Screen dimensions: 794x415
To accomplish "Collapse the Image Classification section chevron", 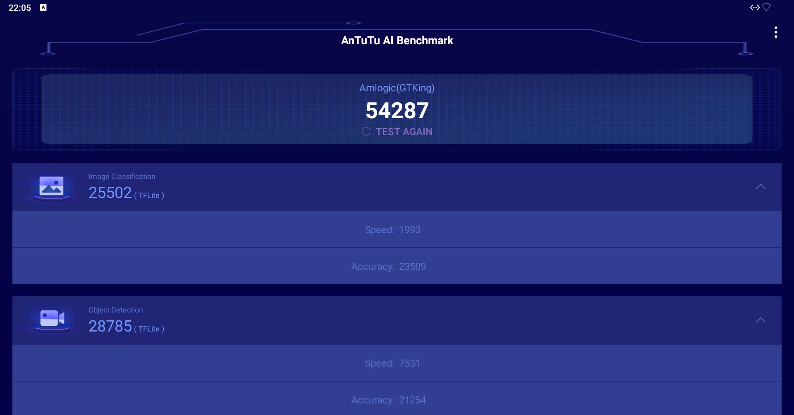I will click(x=761, y=187).
